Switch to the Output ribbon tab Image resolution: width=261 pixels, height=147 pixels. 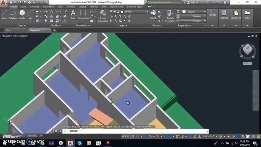pyautogui.click(x=82, y=7)
